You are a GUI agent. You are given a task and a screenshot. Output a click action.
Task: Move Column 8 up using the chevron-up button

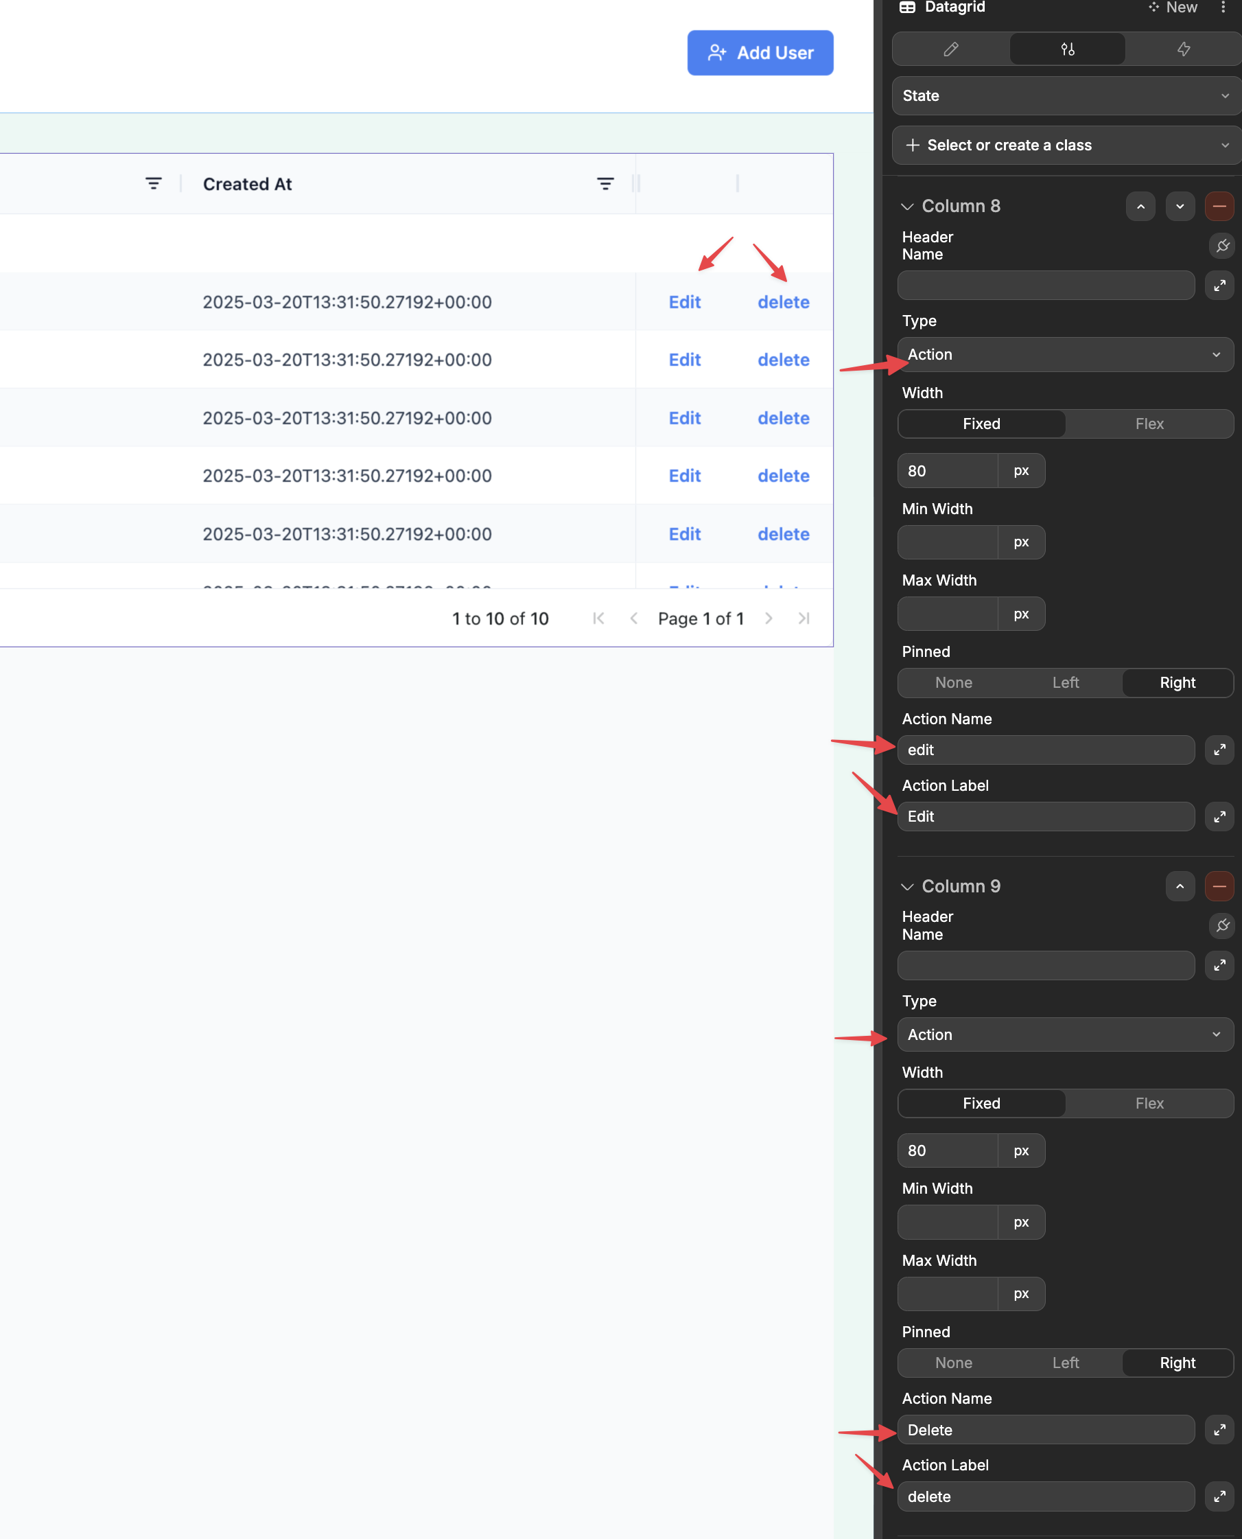(1140, 206)
